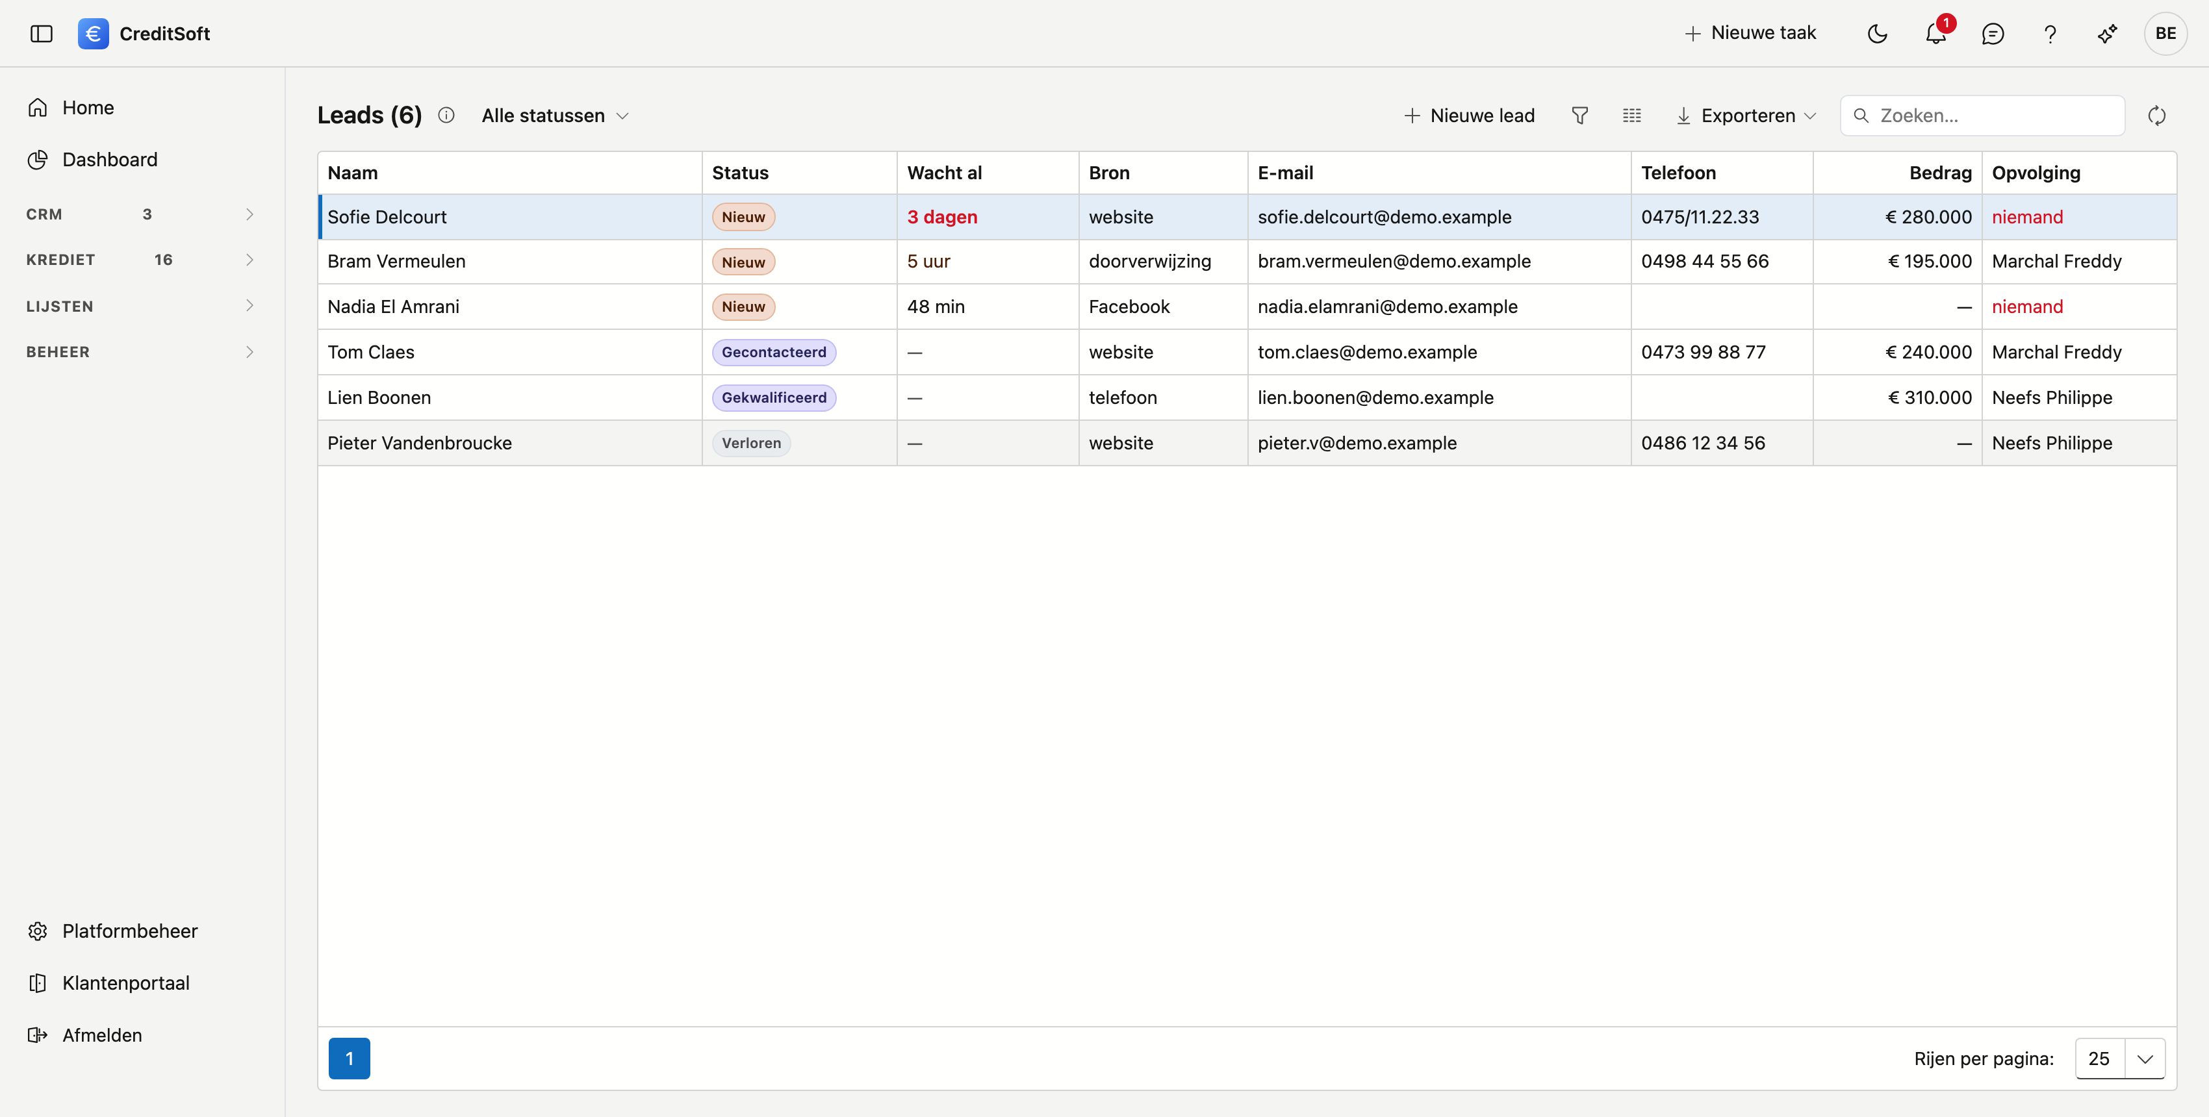Open rows per page 25 dropdown

click(x=2120, y=1059)
